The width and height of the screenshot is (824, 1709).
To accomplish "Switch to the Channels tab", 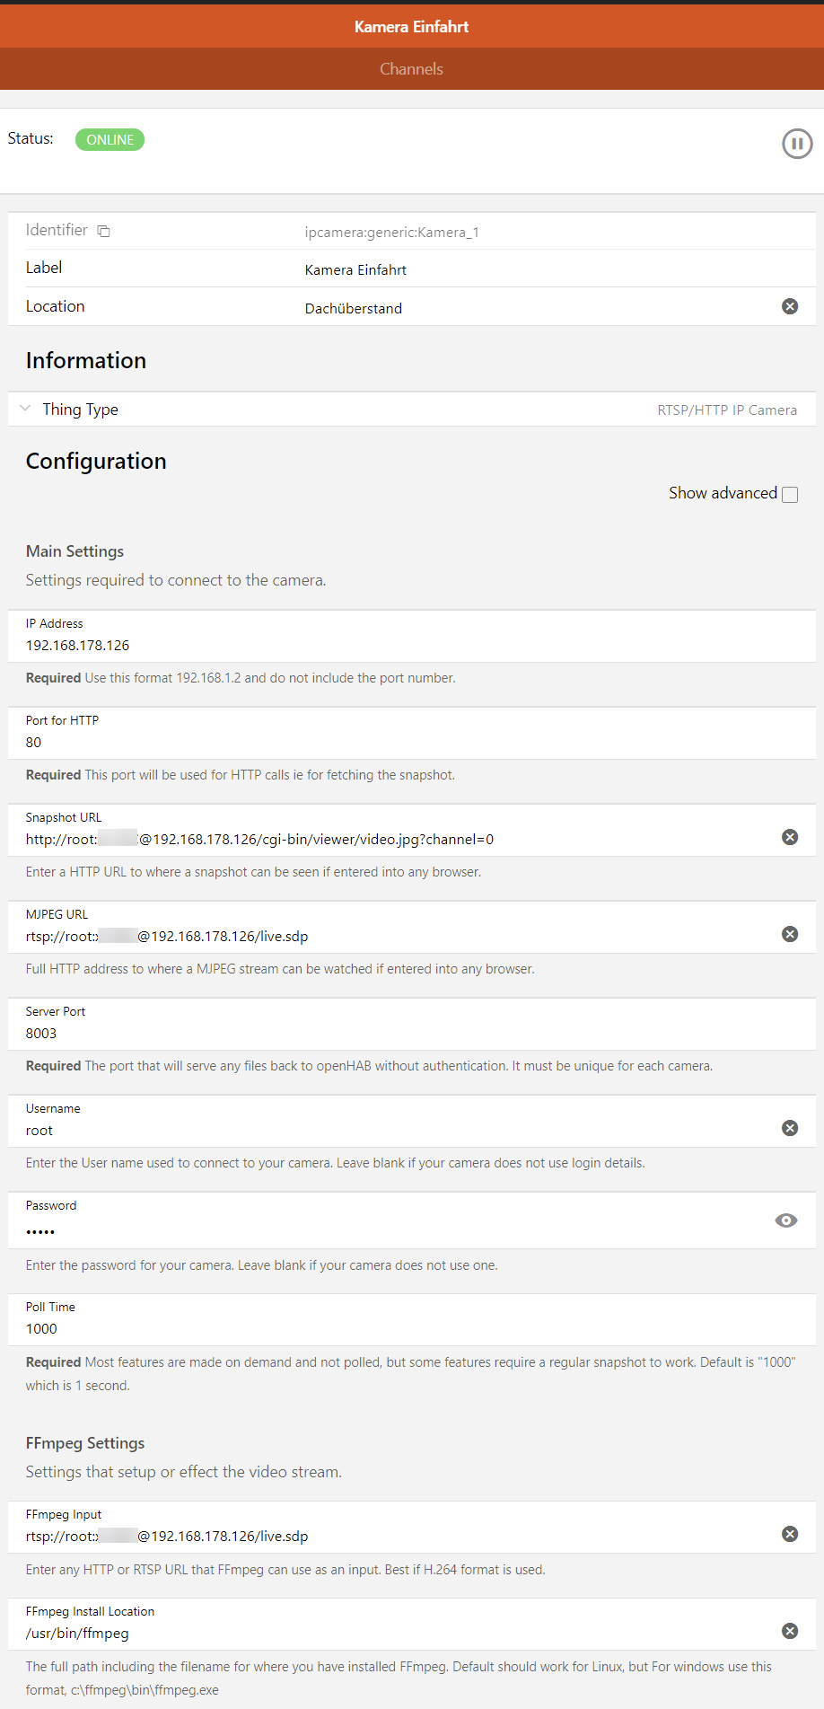I will pos(411,69).
